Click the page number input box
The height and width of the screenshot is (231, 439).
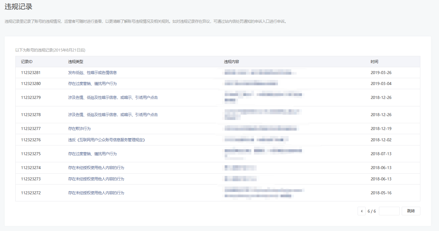pos(389,211)
